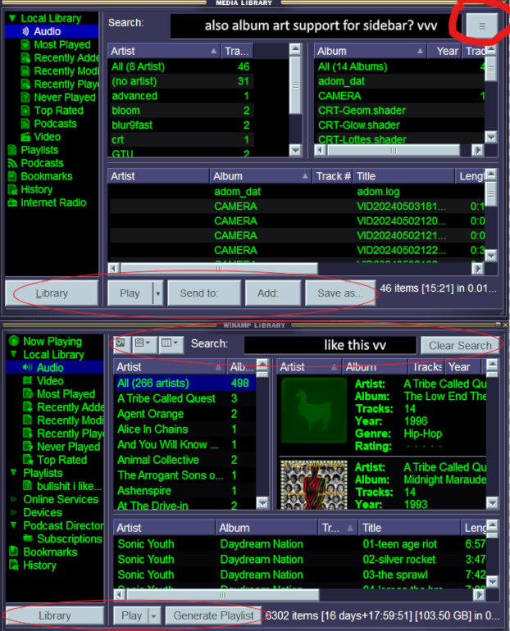
Task: Click Never Played icon in Winamp Library
Action: 27,447
